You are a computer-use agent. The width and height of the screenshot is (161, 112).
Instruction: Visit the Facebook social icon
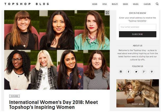click(128, 72)
